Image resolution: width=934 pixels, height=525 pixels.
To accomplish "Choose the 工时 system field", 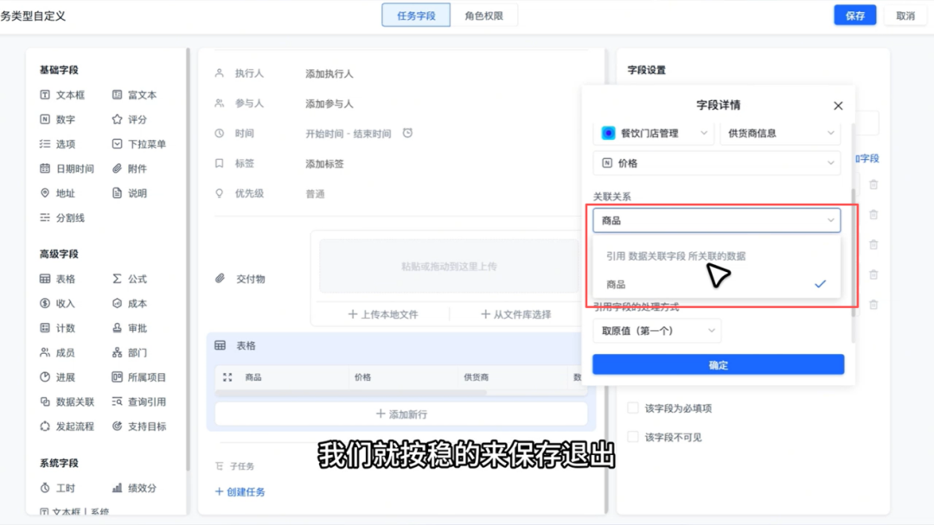I will click(x=58, y=488).
